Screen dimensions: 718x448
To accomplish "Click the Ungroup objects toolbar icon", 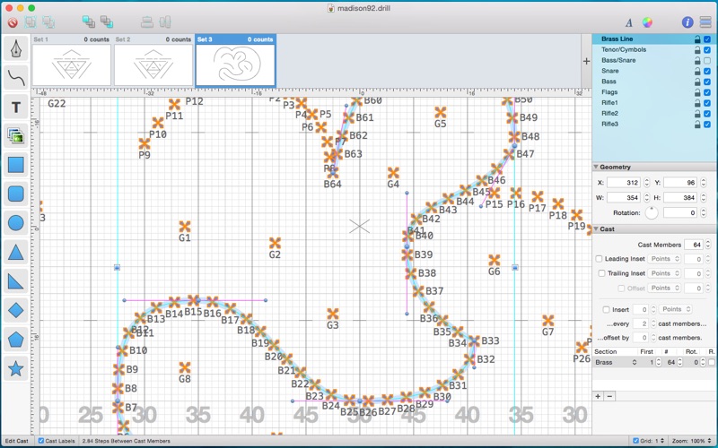I will coord(48,22).
